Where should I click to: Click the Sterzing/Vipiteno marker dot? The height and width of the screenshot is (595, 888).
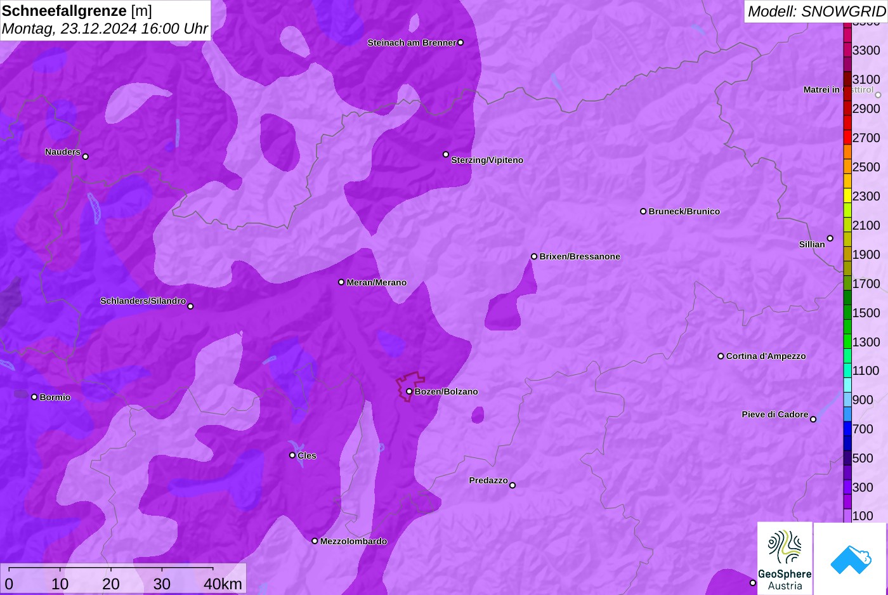click(x=446, y=154)
